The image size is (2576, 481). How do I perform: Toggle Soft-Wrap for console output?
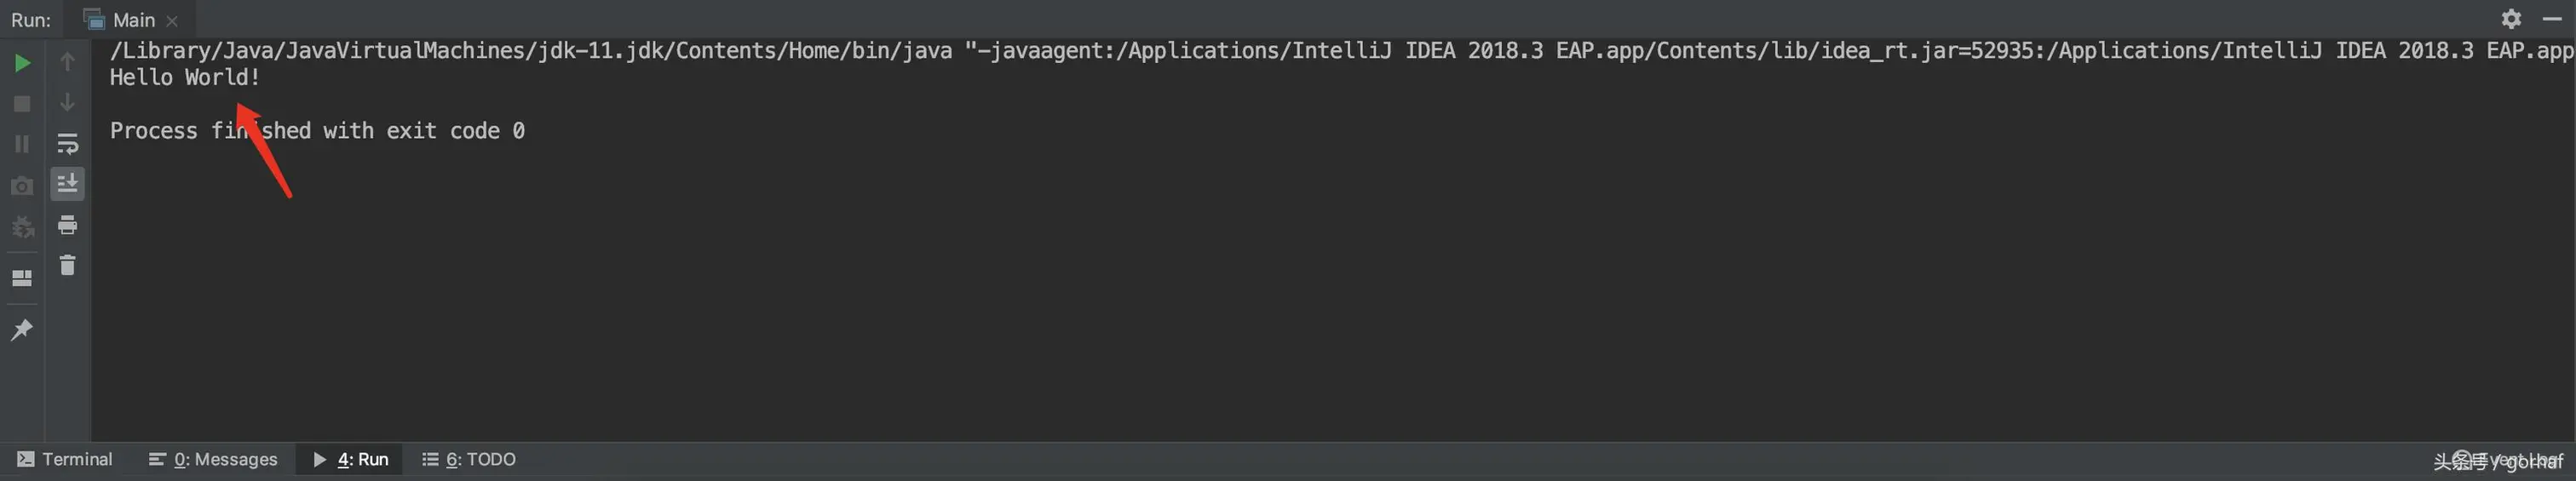click(x=67, y=144)
